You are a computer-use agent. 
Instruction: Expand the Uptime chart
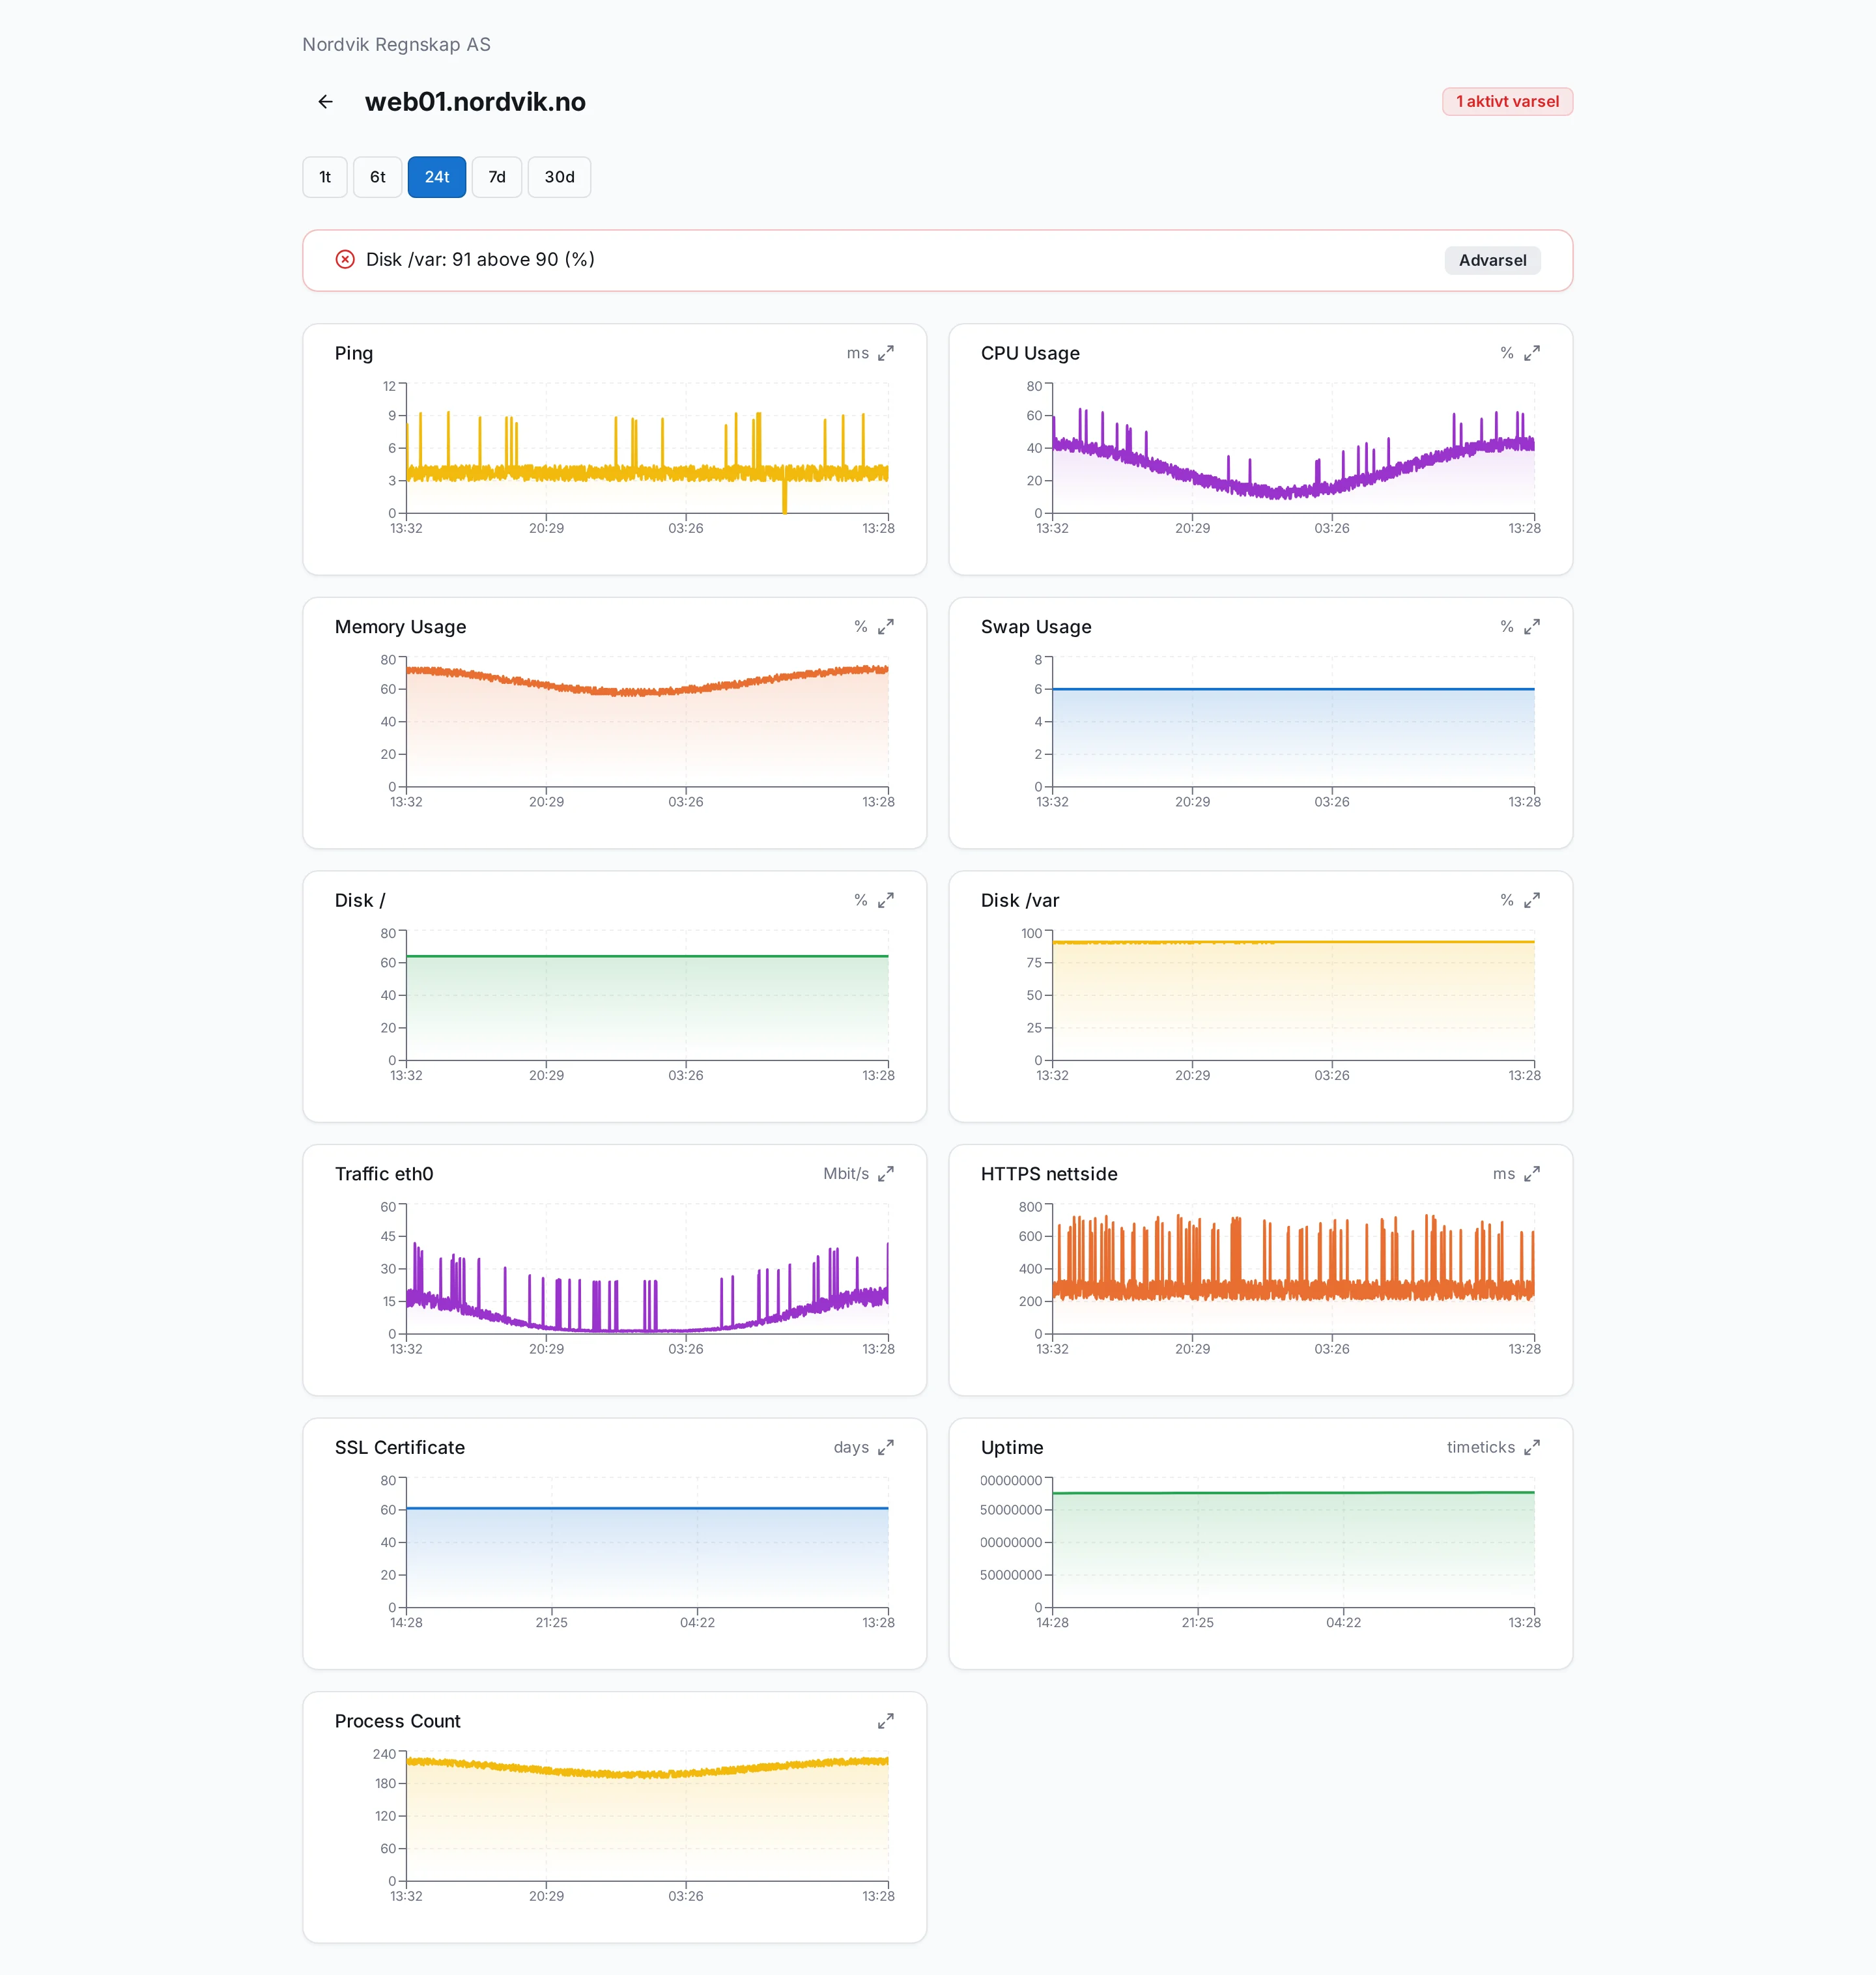1531,1447
